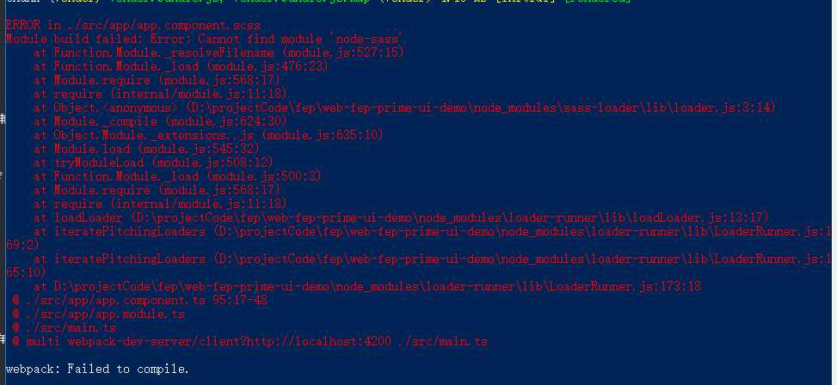Click the standalone '@ ./src/main.ts' line

[x=64, y=327]
